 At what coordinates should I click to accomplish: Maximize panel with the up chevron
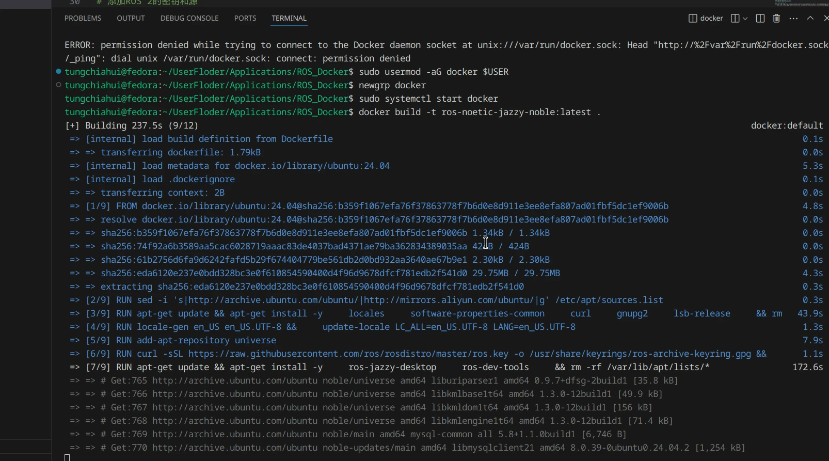[x=810, y=18]
